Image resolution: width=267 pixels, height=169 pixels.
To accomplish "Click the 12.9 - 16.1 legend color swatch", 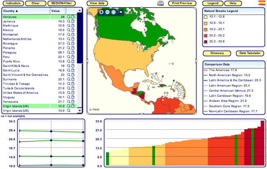I will tap(206, 24).
